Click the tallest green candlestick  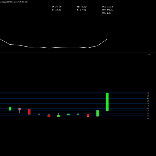pos(107,102)
